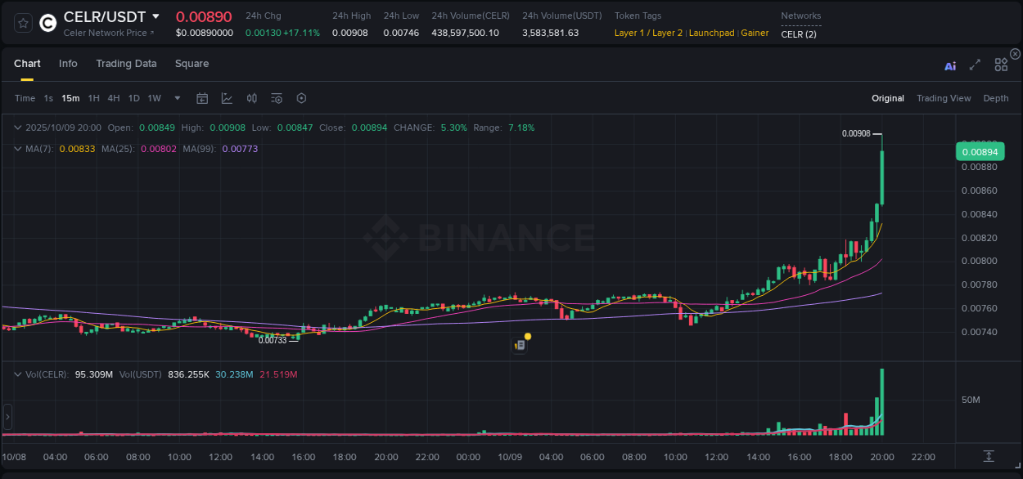Click the CELR coin logo
This screenshot has height=479, width=1023.
click(47, 22)
